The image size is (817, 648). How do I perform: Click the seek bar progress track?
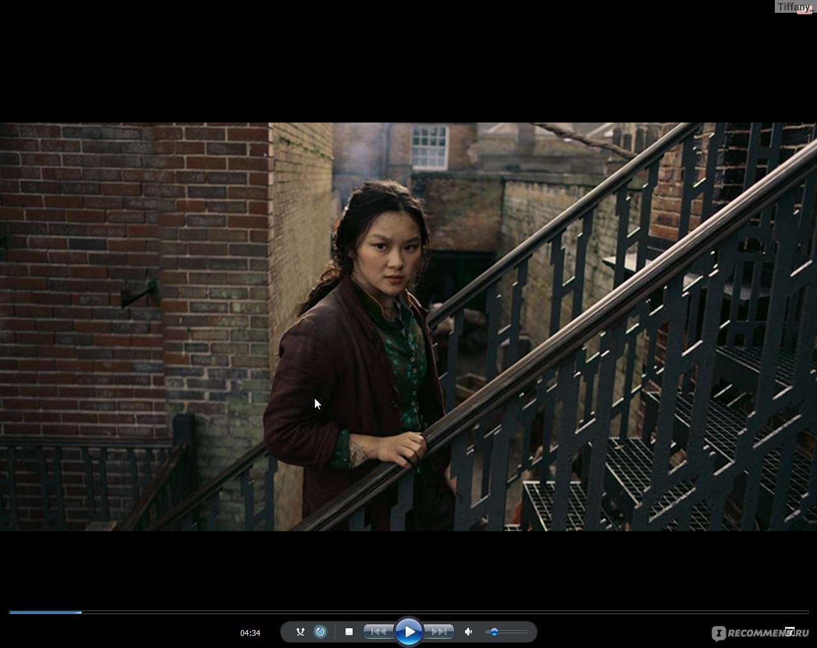409,612
